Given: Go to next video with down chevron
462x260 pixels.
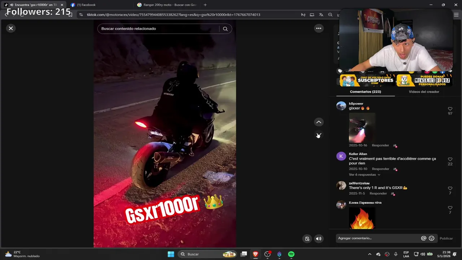Looking at the screenshot, I should tap(319, 135).
